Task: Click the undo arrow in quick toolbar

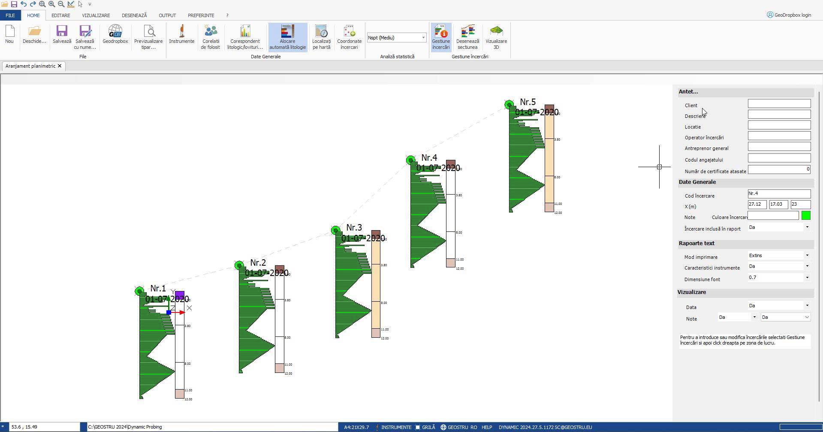Action: coord(24,4)
